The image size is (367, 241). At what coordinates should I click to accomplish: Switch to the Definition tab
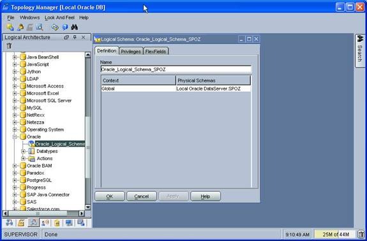point(107,51)
